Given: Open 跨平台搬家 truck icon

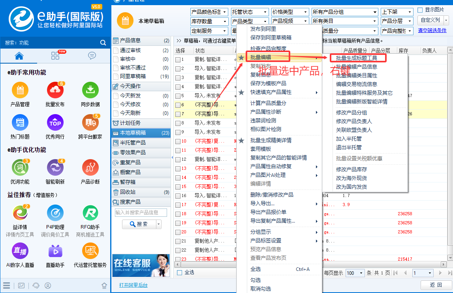Looking at the screenshot, I should 90,123.
